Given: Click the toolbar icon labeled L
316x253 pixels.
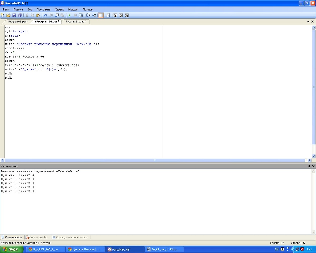Looking at the screenshot, I should coord(121,15).
